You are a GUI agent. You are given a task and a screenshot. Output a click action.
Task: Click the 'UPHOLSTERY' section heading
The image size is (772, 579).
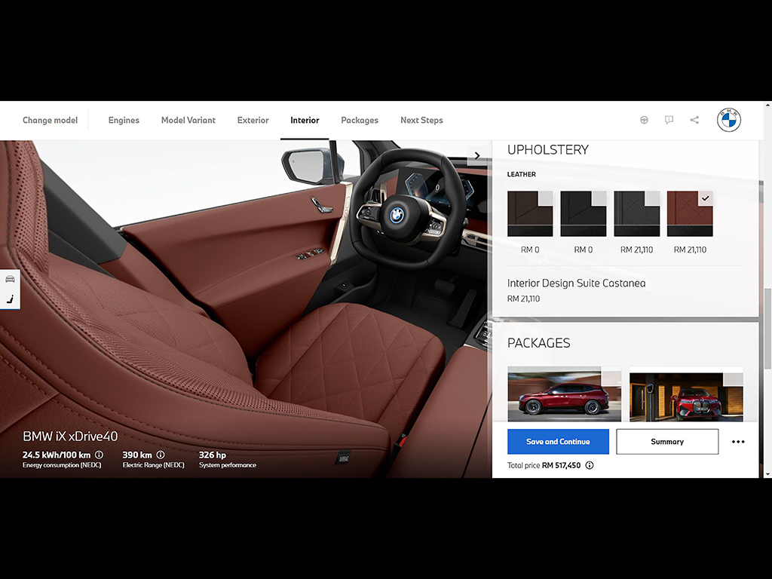coord(548,150)
